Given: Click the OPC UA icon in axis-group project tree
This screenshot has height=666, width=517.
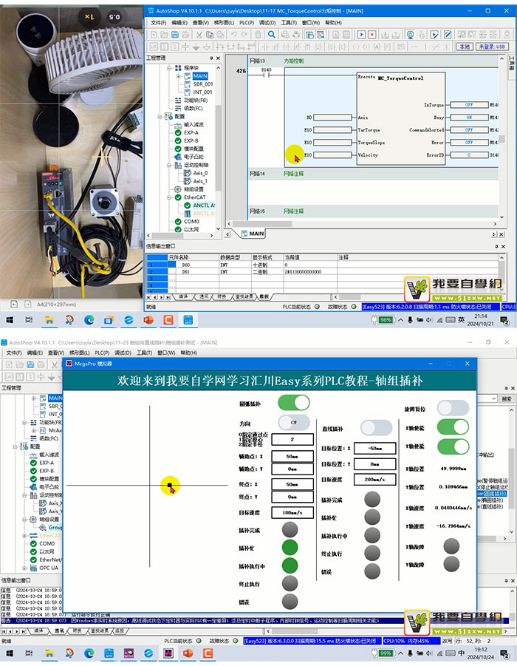Looking at the screenshot, I should pyautogui.click(x=33, y=568).
